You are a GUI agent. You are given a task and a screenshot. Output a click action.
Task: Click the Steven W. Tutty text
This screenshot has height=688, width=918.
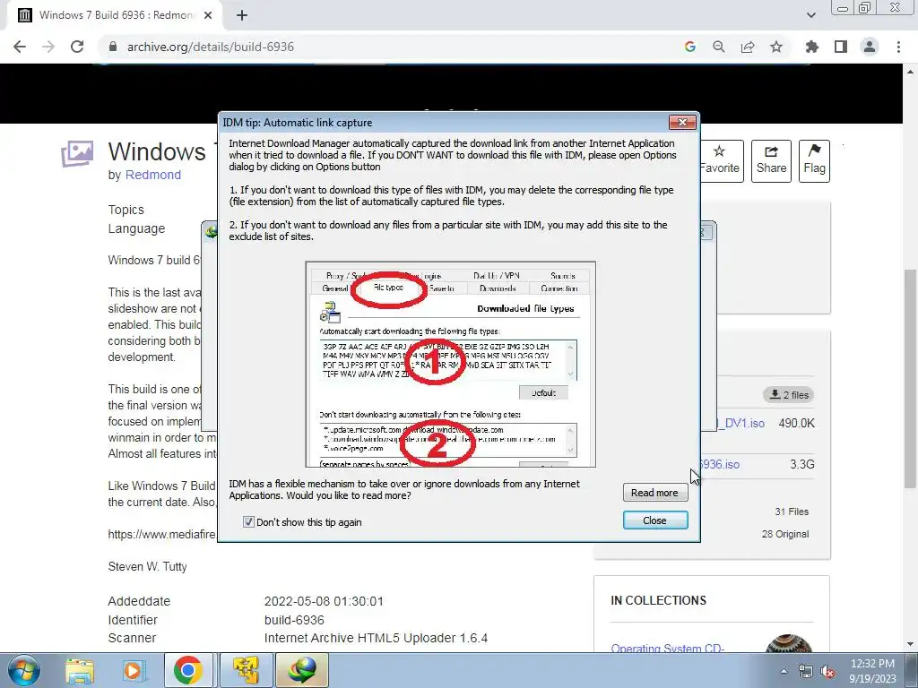click(148, 566)
